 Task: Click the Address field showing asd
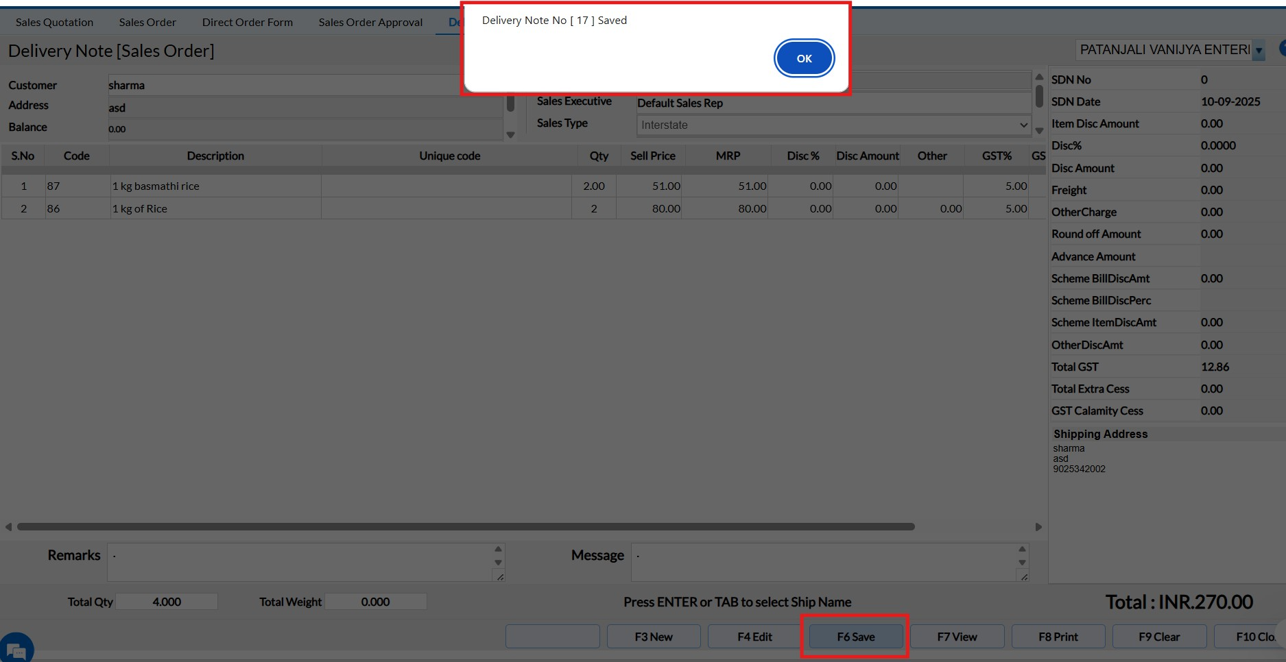click(x=305, y=108)
